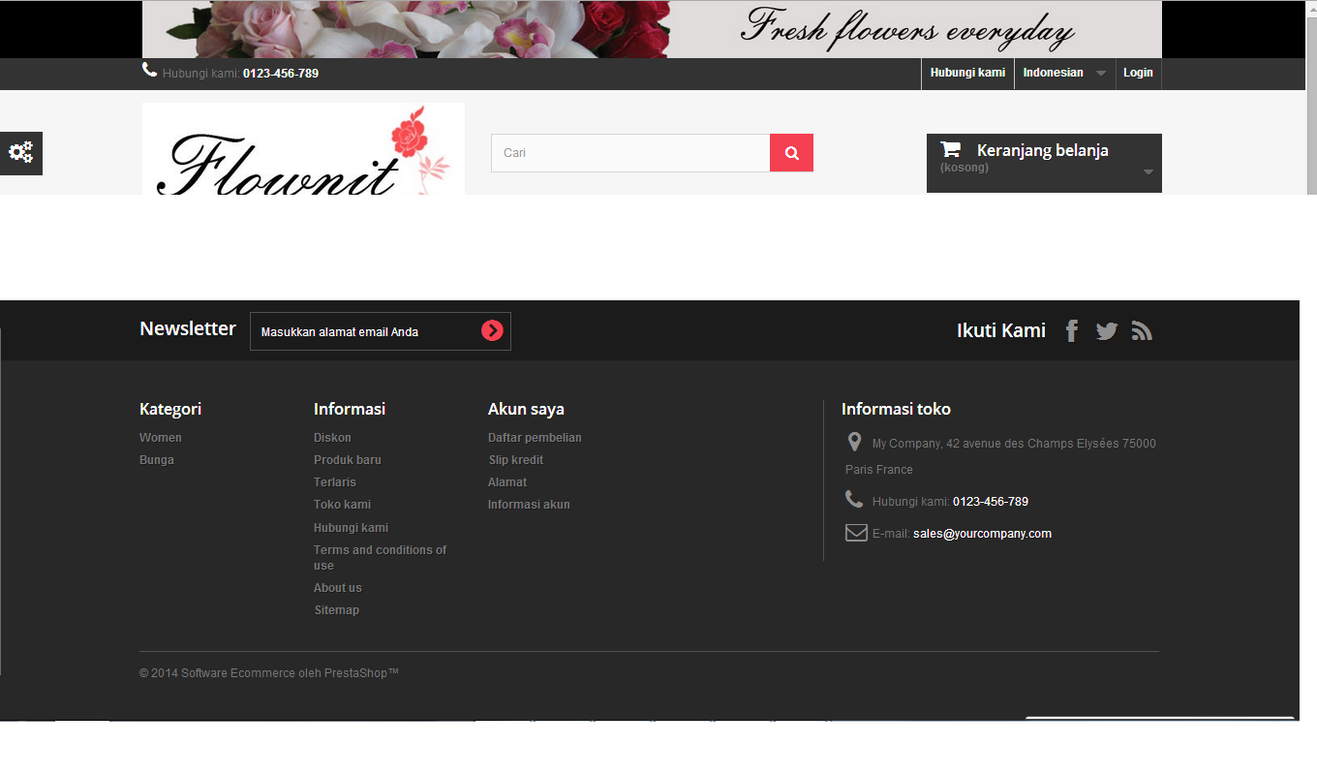The height and width of the screenshot is (775, 1317).
Task: Visit the Terlaris page
Action: click(335, 482)
